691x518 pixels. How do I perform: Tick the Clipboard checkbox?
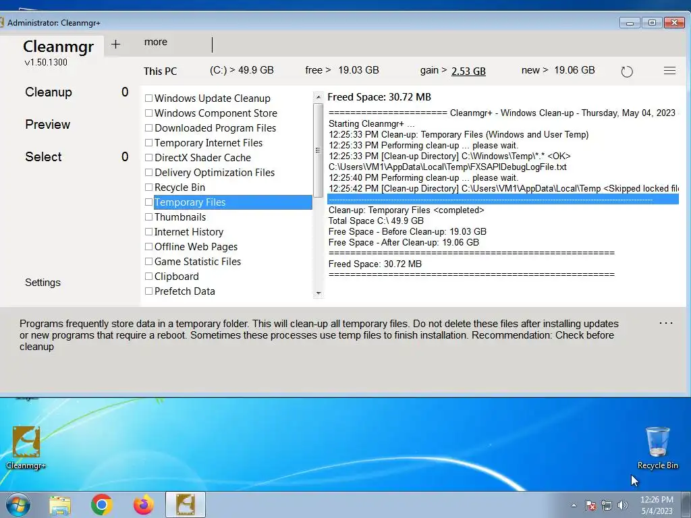click(149, 276)
